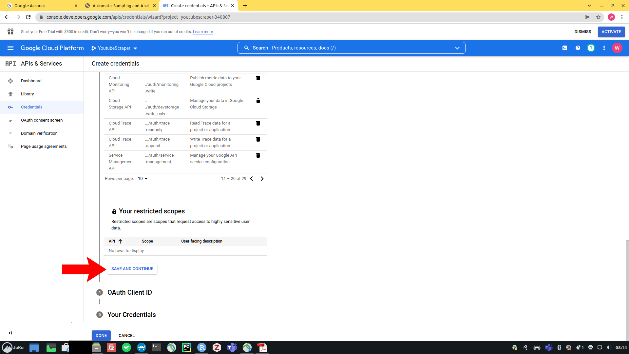Go to next page of scopes
The image size is (629, 354).
(x=262, y=179)
